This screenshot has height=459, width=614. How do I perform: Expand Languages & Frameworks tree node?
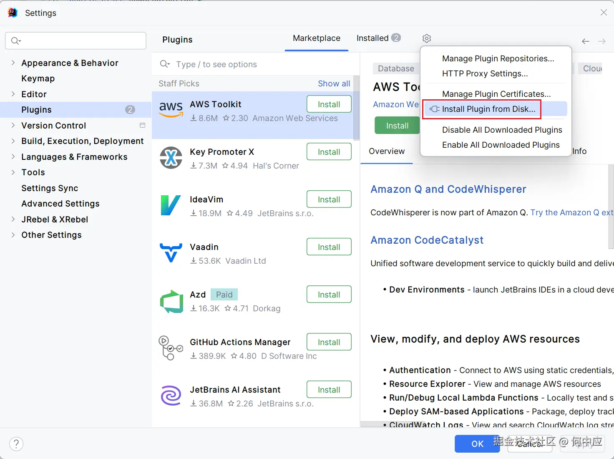pyautogui.click(x=13, y=157)
